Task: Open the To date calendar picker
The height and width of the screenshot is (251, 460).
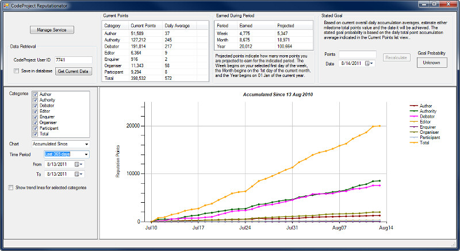Action: click(79, 174)
